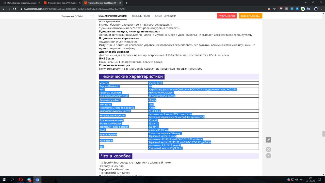Open the ОБЩАЯ ИНФОРМАЦИЯ section tab
This screenshot has width=325, height=183.
pyautogui.click(x=112, y=16)
